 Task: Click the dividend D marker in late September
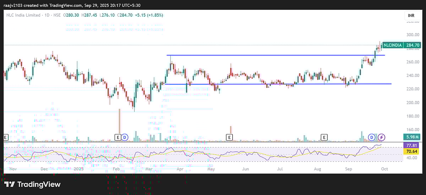(372, 137)
